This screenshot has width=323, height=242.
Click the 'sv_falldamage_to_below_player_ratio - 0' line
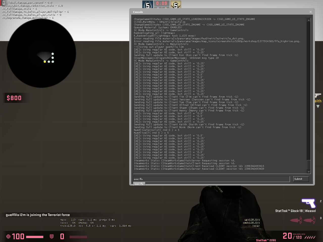click(32, 15)
